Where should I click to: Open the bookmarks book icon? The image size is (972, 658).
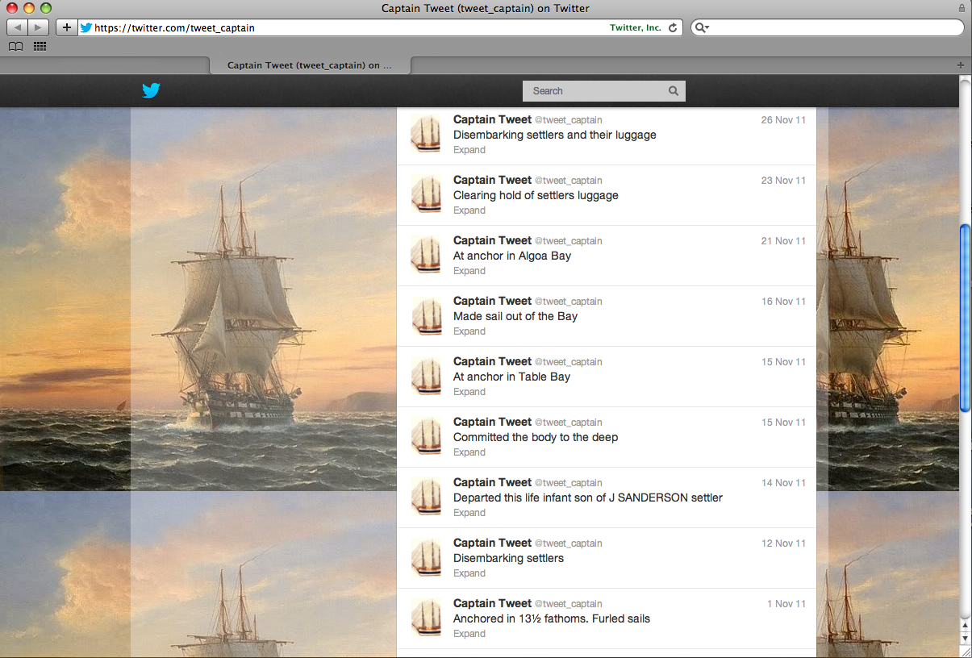point(15,47)
